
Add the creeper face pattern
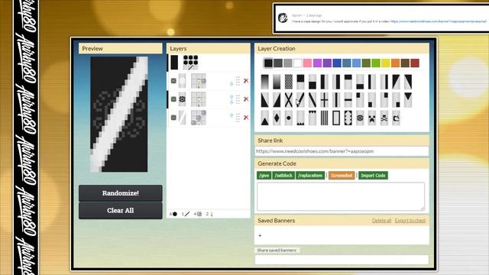pyautogui.click(x=372, y=118)
